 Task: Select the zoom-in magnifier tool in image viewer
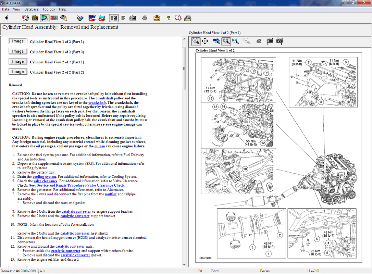tap(196, 41)
